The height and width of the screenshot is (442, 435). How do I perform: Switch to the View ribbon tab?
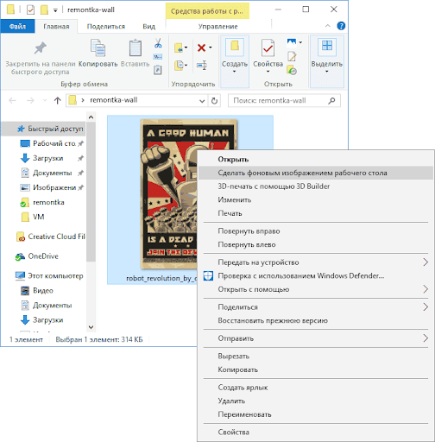(x=149, y=27)
